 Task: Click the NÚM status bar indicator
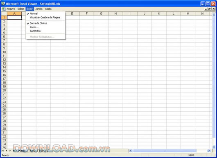coord(191,155)
